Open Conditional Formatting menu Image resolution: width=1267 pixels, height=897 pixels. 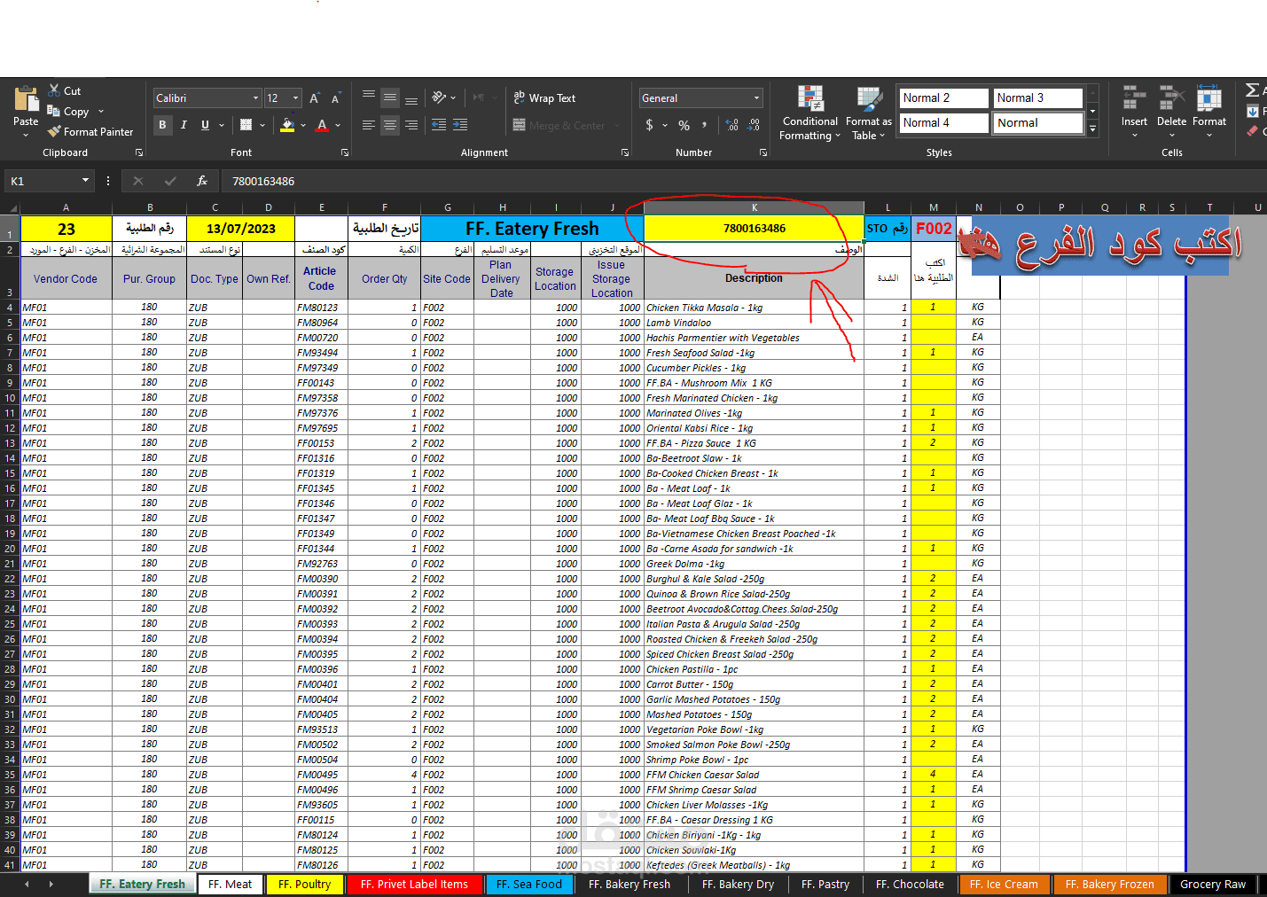click(x=809, y=113)
